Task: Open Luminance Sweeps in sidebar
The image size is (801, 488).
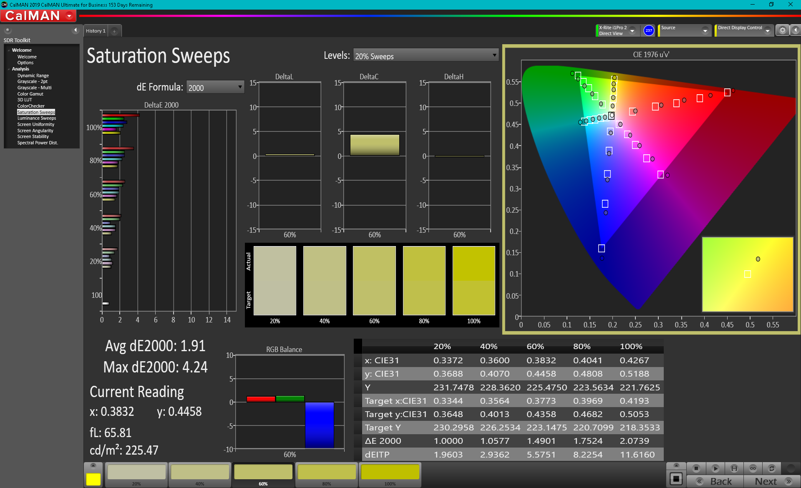Action: click(x=37, y=118)
